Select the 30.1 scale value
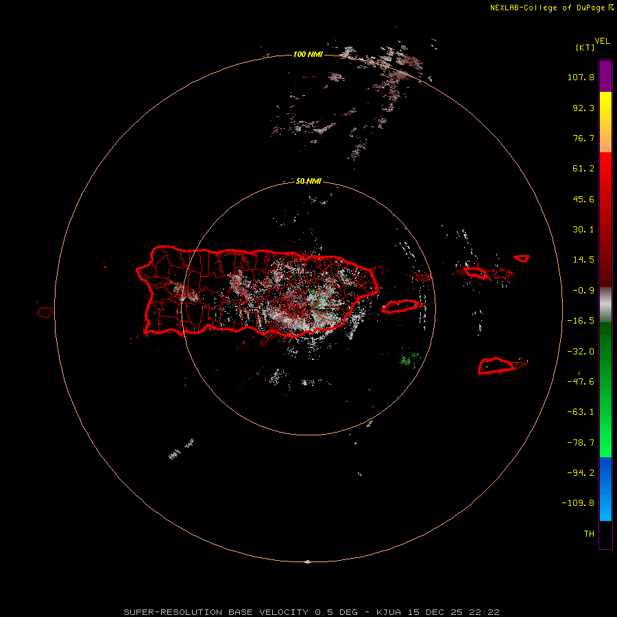This screenshot has height=617, width=617. pyautogui.click(x=583, y=230)
